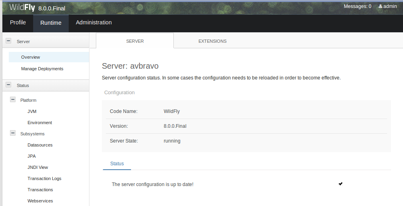Click the Server State value 'running'

coord(172,141)
